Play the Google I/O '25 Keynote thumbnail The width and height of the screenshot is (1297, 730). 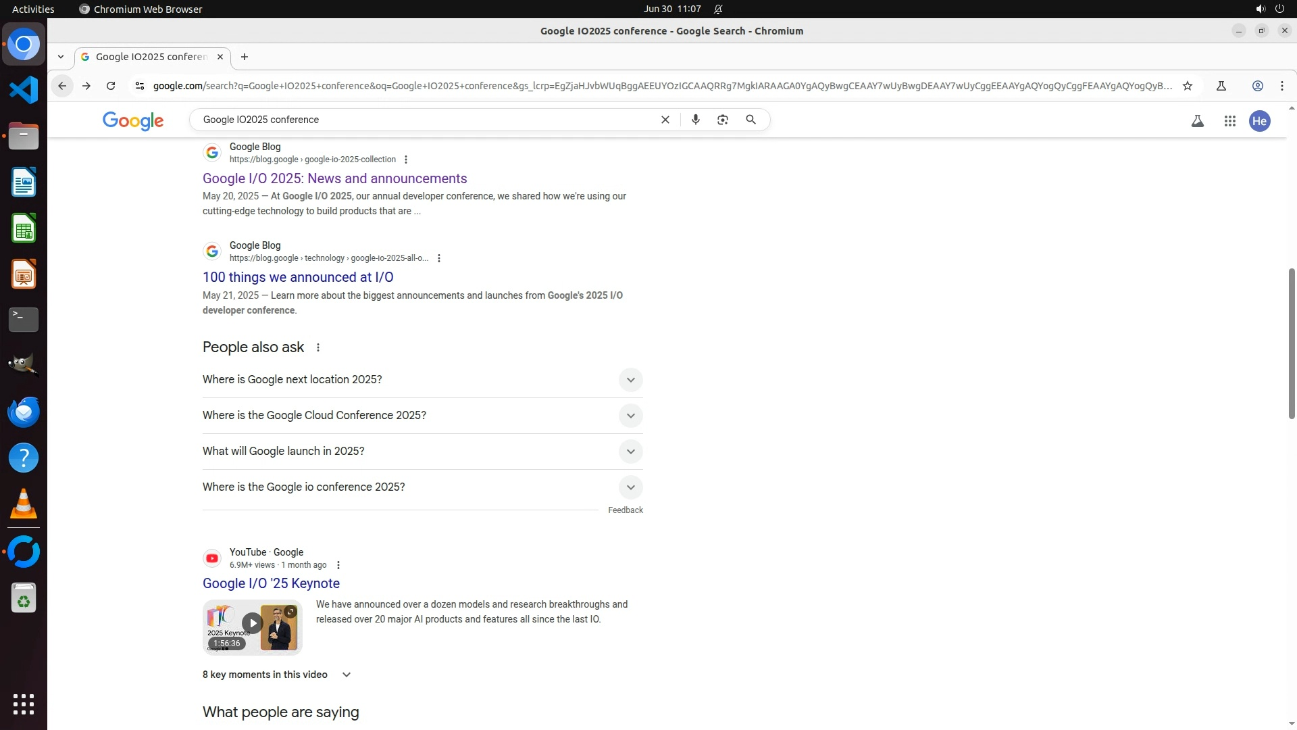point(252,623)
